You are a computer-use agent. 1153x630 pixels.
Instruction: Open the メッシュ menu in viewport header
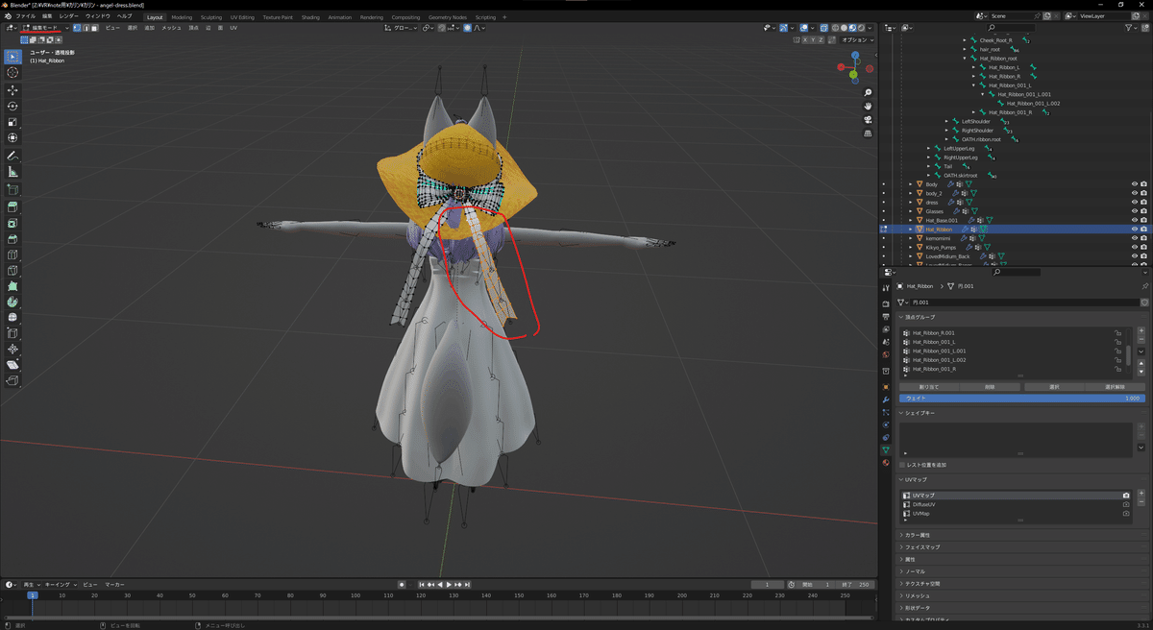coord(171,28)
